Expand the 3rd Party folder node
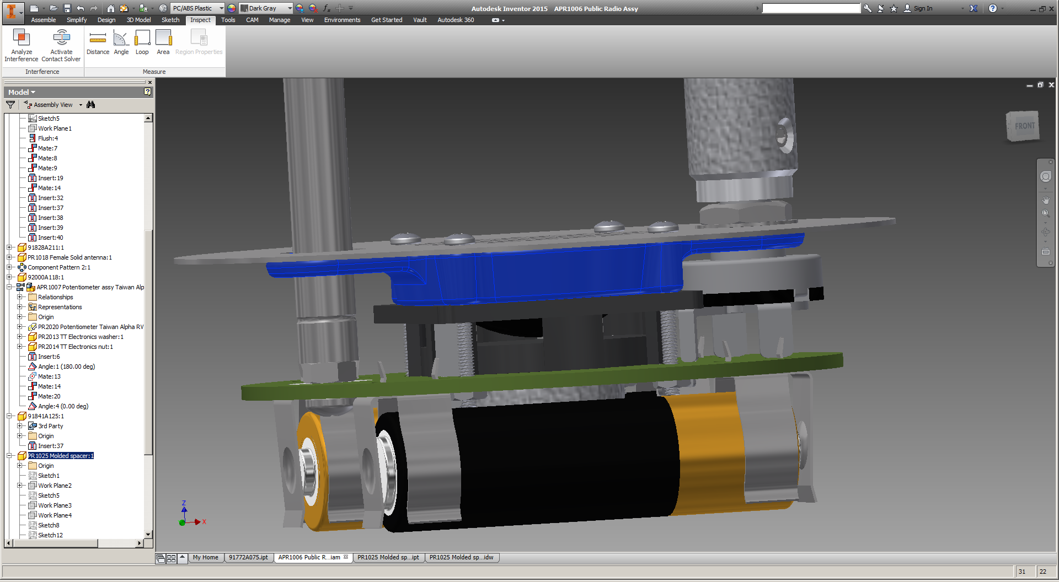This screenshot has height=582, width=1059. click(20, 426)
